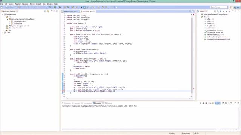
Task: Select mousedOver(ImageSquare) method in Outline
Action: pyautogui.click(x=218, y=39)
